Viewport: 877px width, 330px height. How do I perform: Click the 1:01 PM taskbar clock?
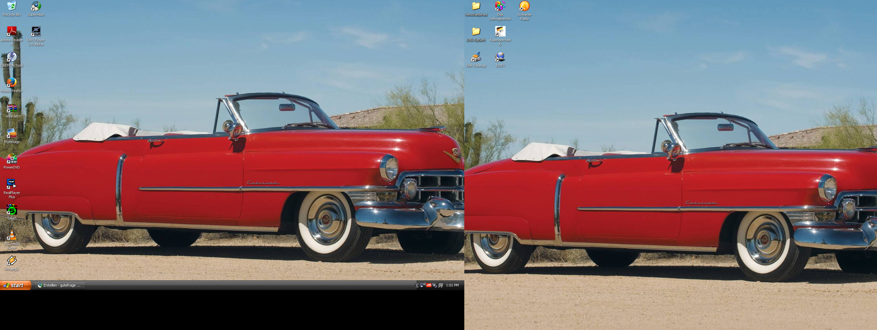click(x=452, y=285)
